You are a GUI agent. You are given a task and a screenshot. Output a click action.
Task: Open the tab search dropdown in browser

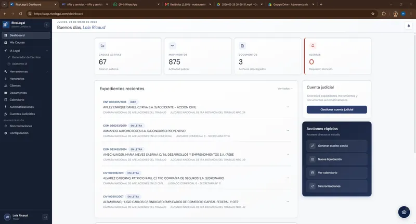(4, 4)
